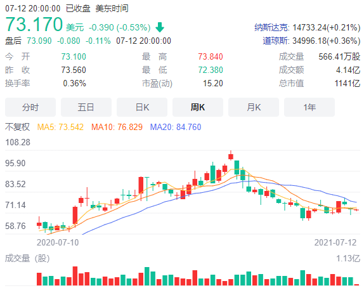Click the 73.170 current price
The height and width of the screenshot is (288, 364).
(x=34, y=24)
